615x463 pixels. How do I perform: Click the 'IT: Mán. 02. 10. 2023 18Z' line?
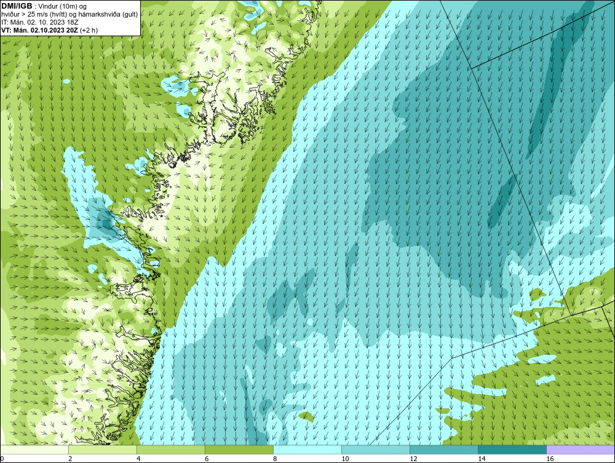click(39, 22)
